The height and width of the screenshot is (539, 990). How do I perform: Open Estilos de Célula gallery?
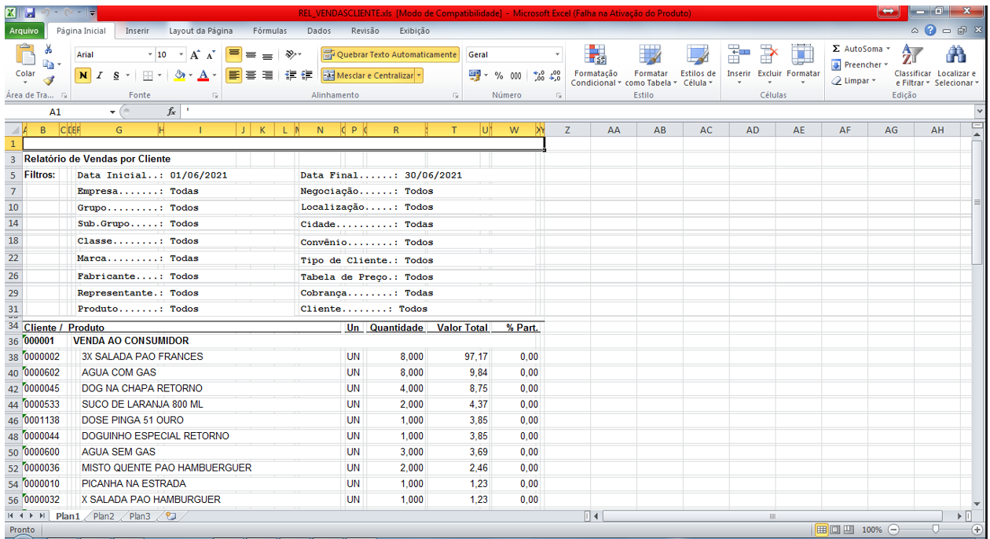click(x=698, y=65)
